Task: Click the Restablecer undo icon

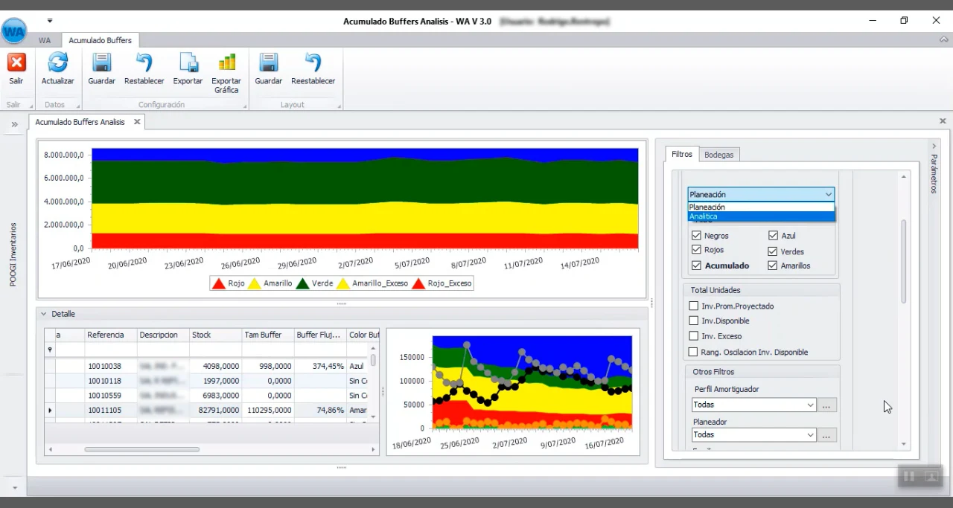Action: (144, 62)
